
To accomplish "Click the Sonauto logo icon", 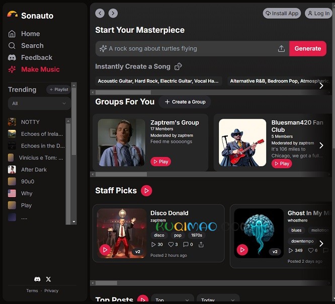I will pyautogui.click(x=12, y=14).
